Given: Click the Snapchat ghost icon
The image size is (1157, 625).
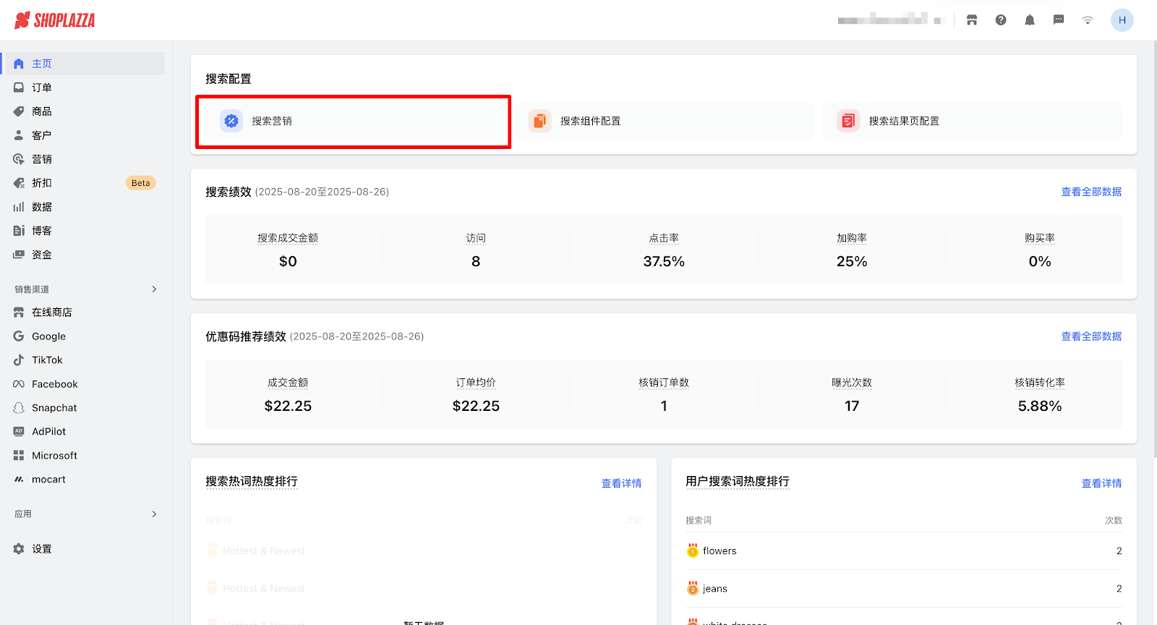Looking at the screenshot, I should (19, 408).
